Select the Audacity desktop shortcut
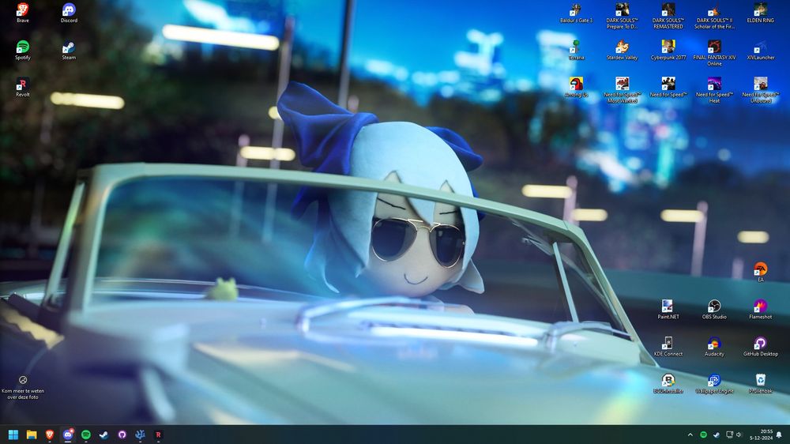This screenshot has height=444, width=790. point(714,346)
